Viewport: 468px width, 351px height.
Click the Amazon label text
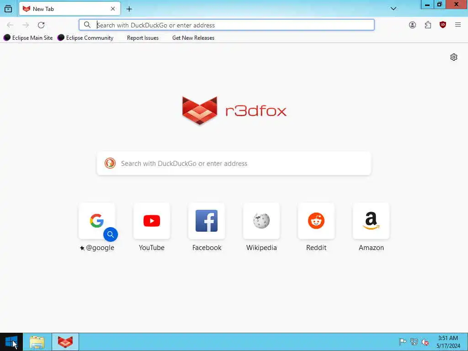[x=371, y=248]
